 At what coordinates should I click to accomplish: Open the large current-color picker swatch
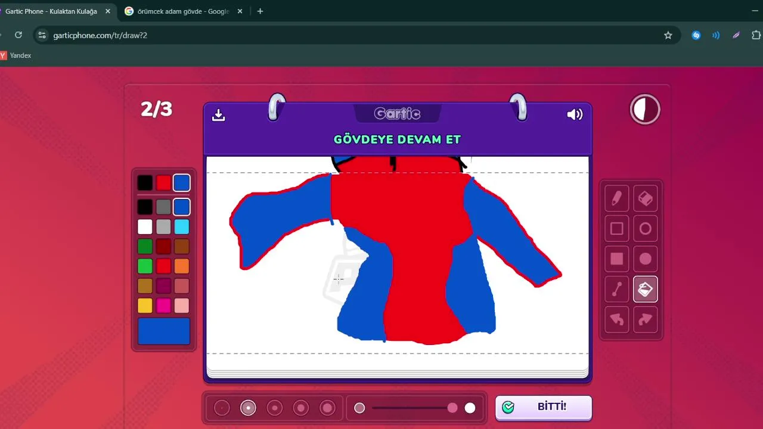(164, 331)
